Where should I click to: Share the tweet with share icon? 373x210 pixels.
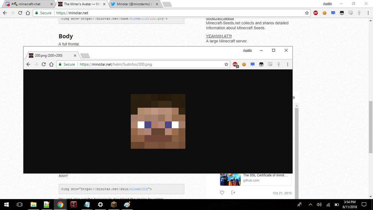point(233,193)
